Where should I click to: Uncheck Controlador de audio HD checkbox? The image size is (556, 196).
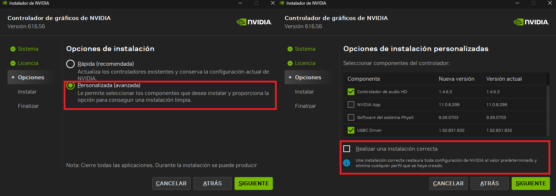click(x=351, y=92)
